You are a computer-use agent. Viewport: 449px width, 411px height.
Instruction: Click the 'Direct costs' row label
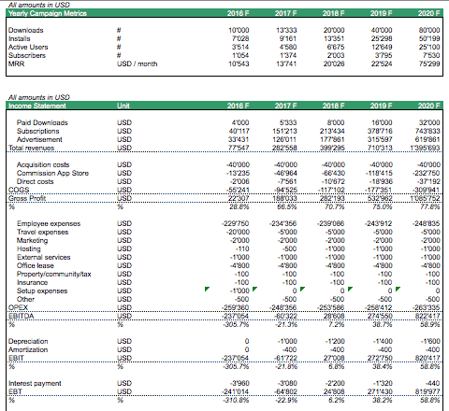coord(35,181)
